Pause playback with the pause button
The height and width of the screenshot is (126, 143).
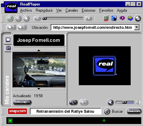tap(18, 18)
